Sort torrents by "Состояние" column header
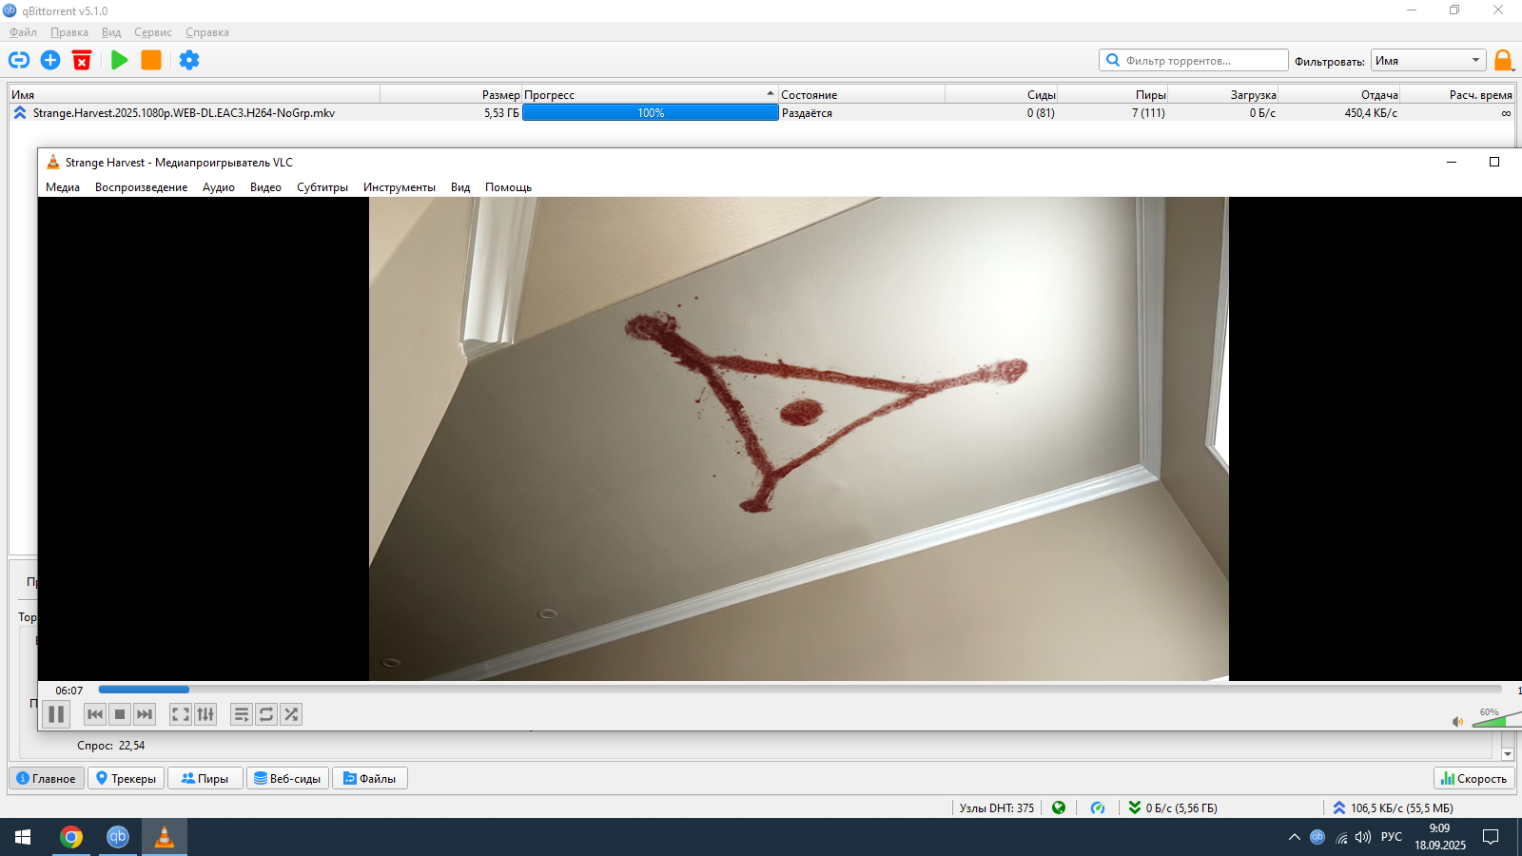This screenshot has width=1522, height=856. pyautogui.click(x=862, y=94)
